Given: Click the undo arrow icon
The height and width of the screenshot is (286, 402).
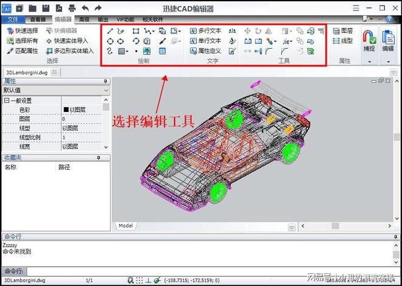Looking at the screenshot, I should 85,9.
